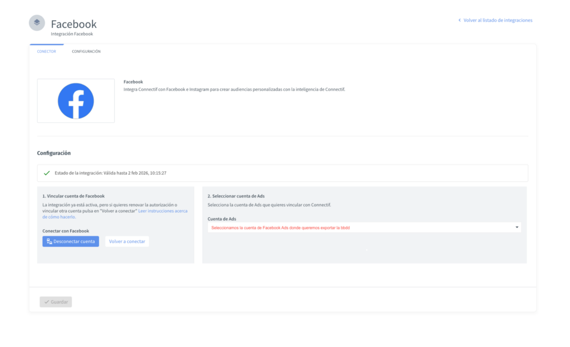Click the Guardar button
The height and width of the screenshot is (347, 570).
56,302
